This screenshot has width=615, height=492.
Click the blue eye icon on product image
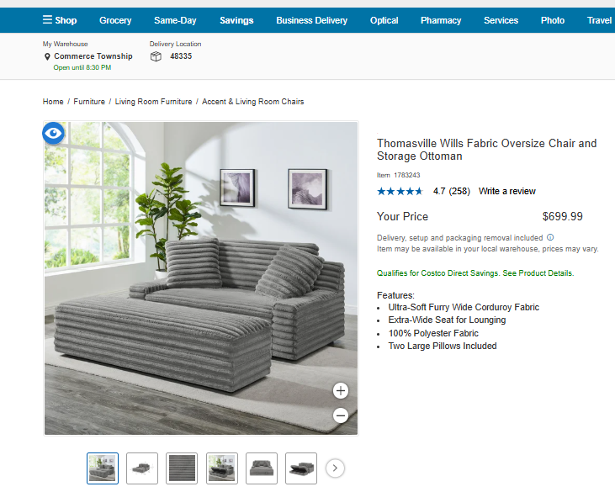point(53,133)
